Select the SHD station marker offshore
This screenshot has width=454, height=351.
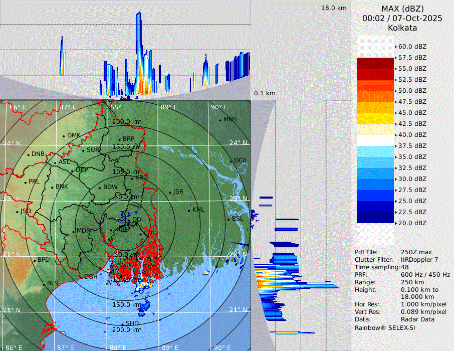122,324
